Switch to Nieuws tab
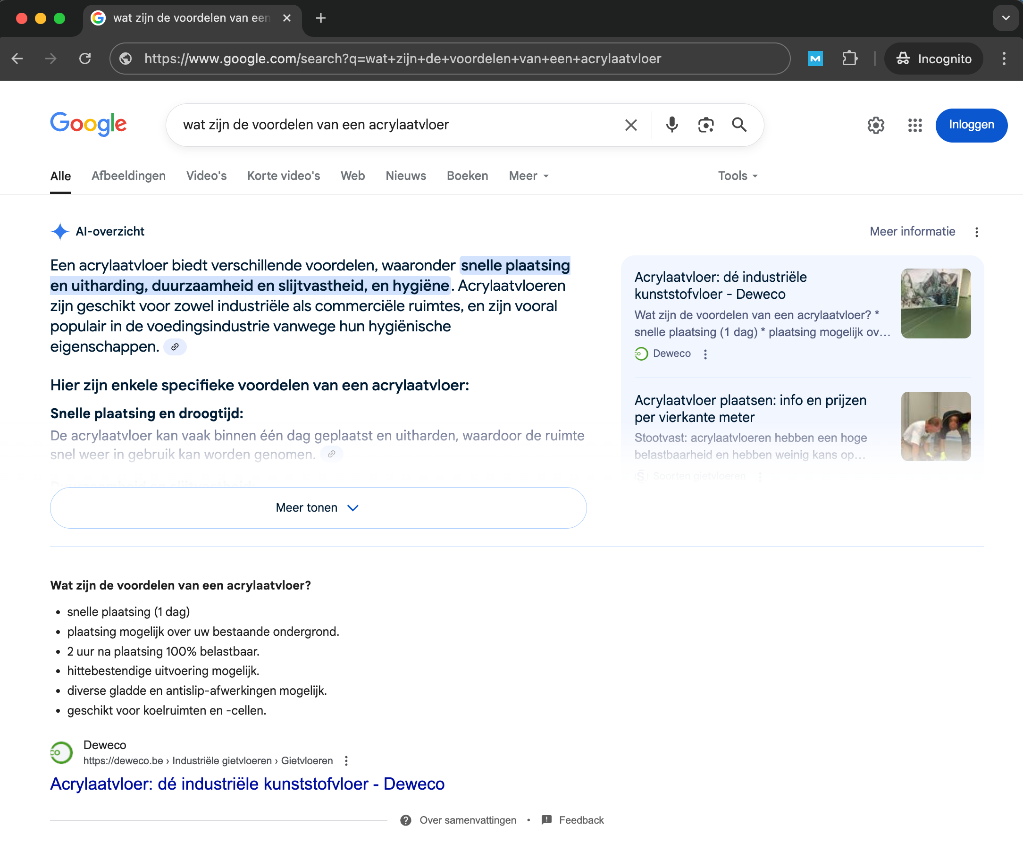Image resolution: width=1023 pixels, height=843 pixels. tap(406, 176)
